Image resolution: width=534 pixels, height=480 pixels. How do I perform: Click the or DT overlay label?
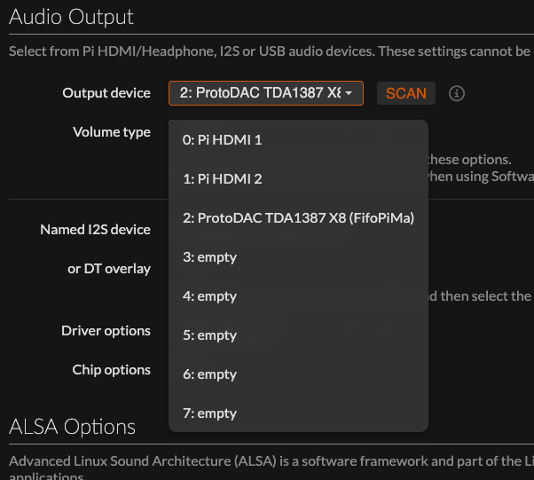click(x=109, y=269)
